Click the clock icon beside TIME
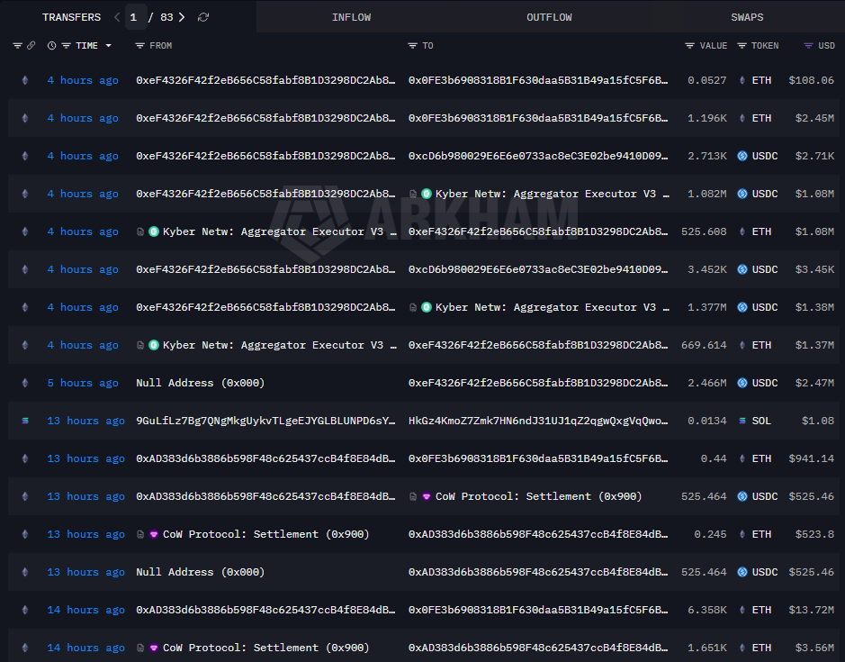The width and height of the screenshot is (845, 662). (x=51, y=46)
